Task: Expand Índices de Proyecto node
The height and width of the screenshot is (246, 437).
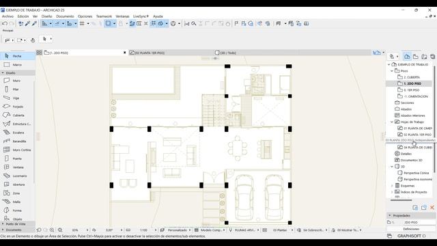Action: click(392, 192)
